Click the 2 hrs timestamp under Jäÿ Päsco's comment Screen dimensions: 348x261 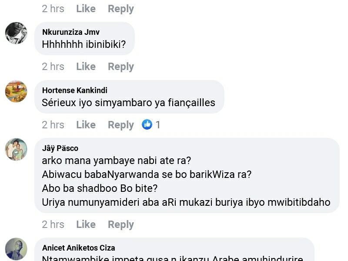(x=53, y=224)
